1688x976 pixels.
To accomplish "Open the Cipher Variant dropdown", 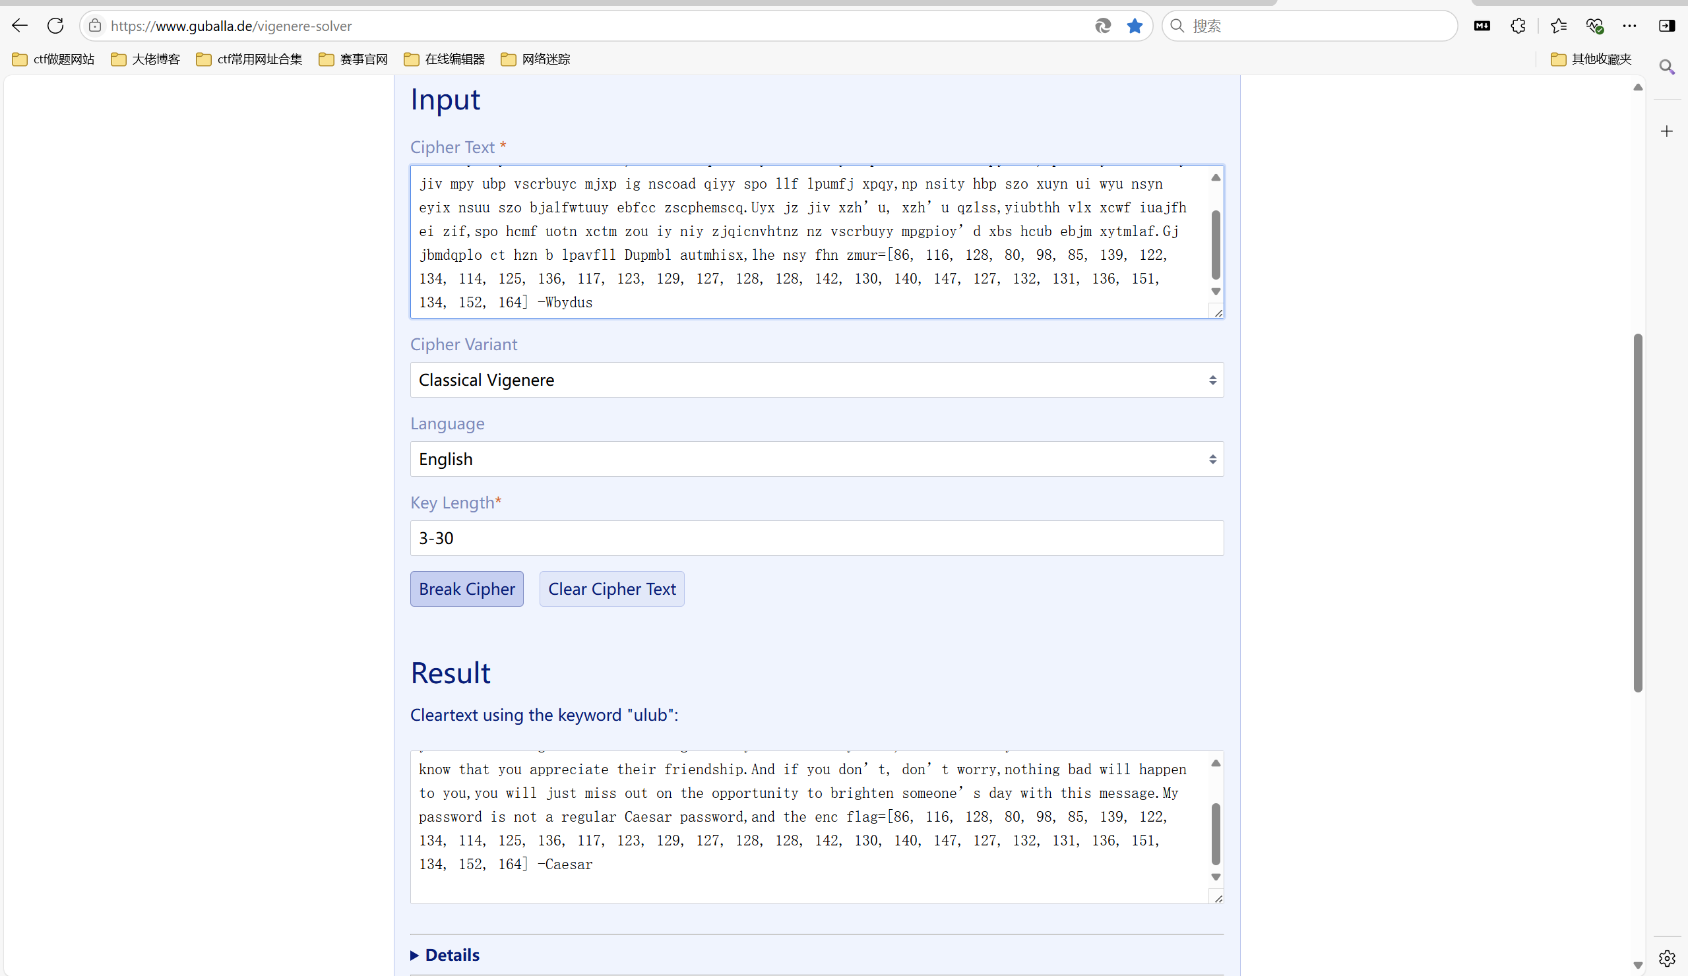I will point(817,380).
